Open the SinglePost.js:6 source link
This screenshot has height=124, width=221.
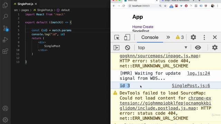[x=191, y=86]
